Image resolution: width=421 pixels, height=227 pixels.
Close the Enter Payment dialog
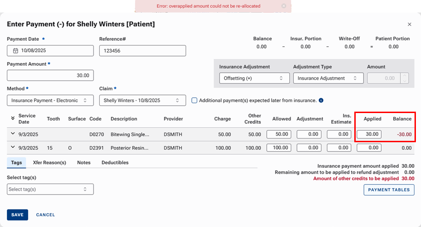(409, 24)
